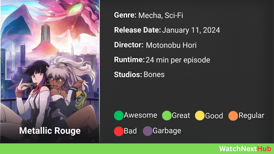Open the WatchNextHub logo link
The width and height of the screenshot is (274, 154).
pos(245,149)
